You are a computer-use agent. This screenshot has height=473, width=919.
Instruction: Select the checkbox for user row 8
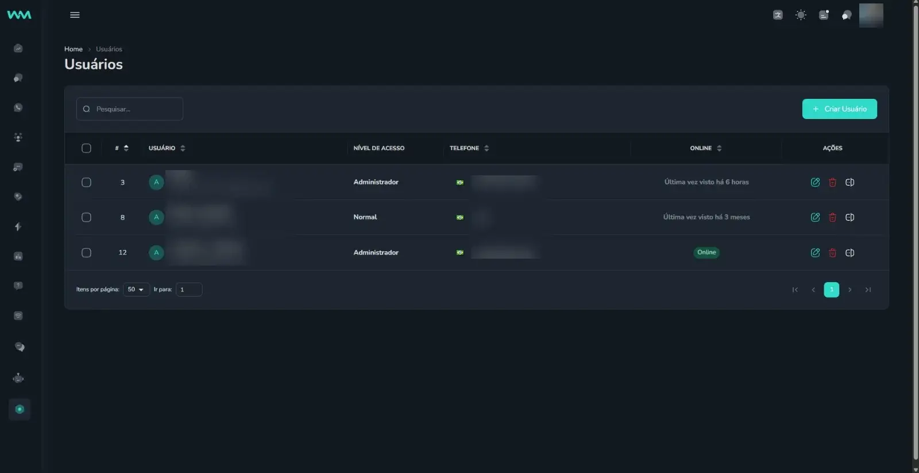coord(86,217)
